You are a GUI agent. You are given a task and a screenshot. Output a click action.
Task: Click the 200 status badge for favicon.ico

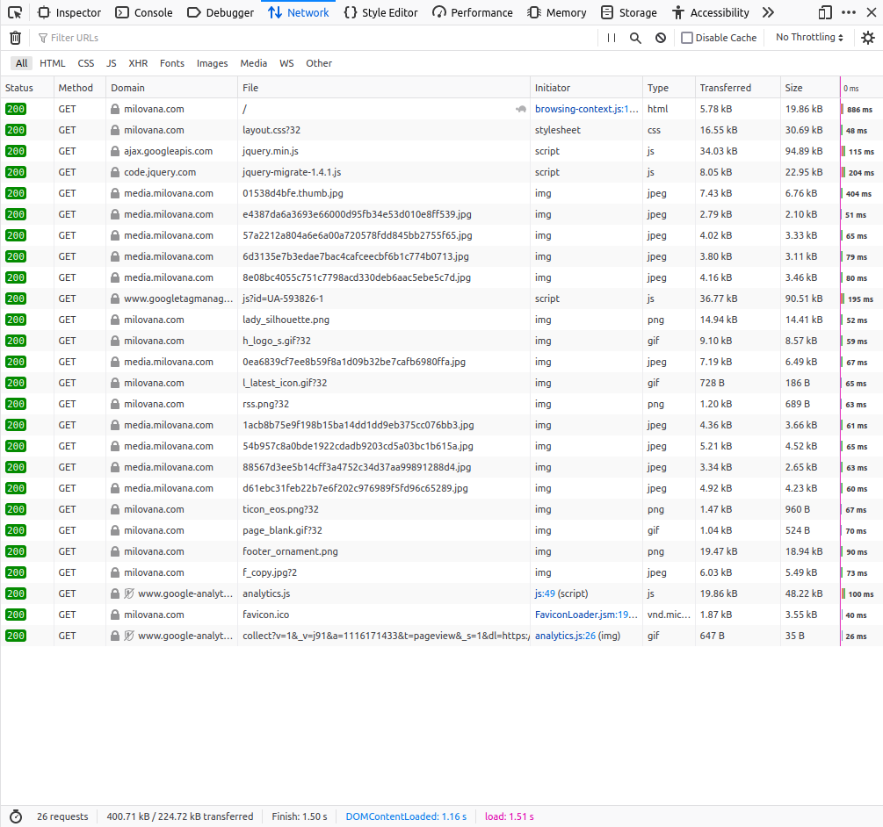pyautogui.click(x=16, y=615)
